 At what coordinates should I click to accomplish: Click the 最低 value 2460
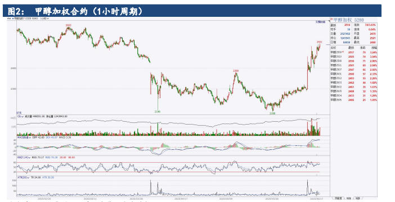(x=373, y=43)
